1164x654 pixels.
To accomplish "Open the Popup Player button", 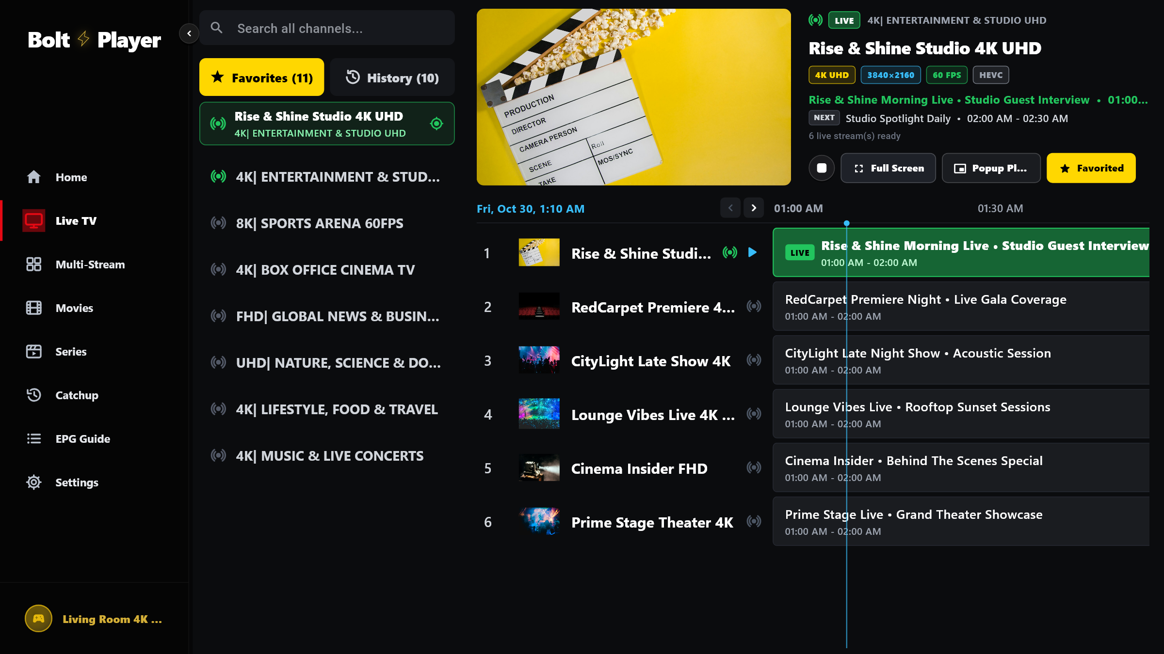I will [x=991, y=168].
